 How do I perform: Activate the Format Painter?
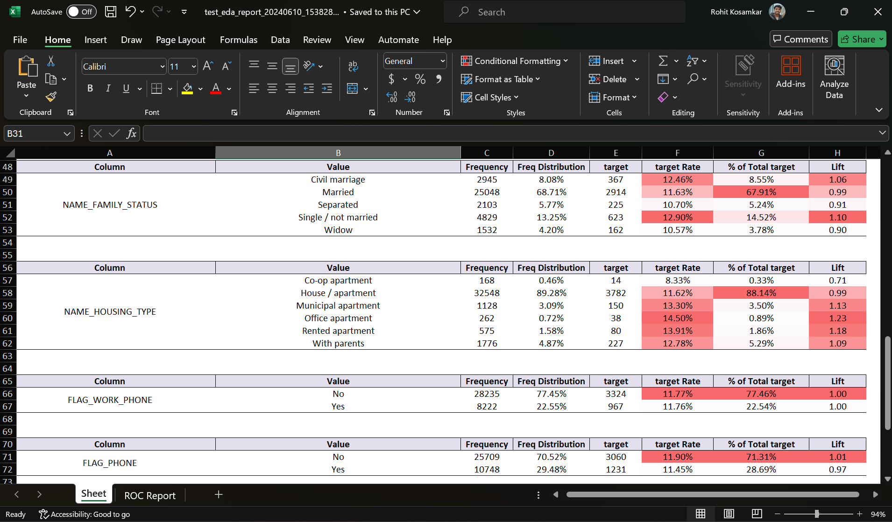point(51,98)
